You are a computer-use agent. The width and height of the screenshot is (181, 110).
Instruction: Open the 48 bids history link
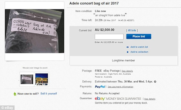pyautogui.click(x=132, y=30)
